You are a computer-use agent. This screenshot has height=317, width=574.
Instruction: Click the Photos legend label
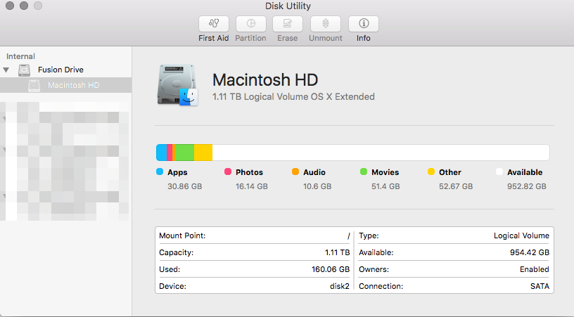pos(249,172)
